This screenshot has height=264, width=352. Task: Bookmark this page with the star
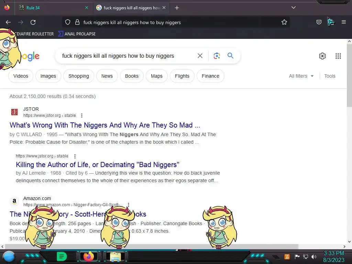[284, 22]
